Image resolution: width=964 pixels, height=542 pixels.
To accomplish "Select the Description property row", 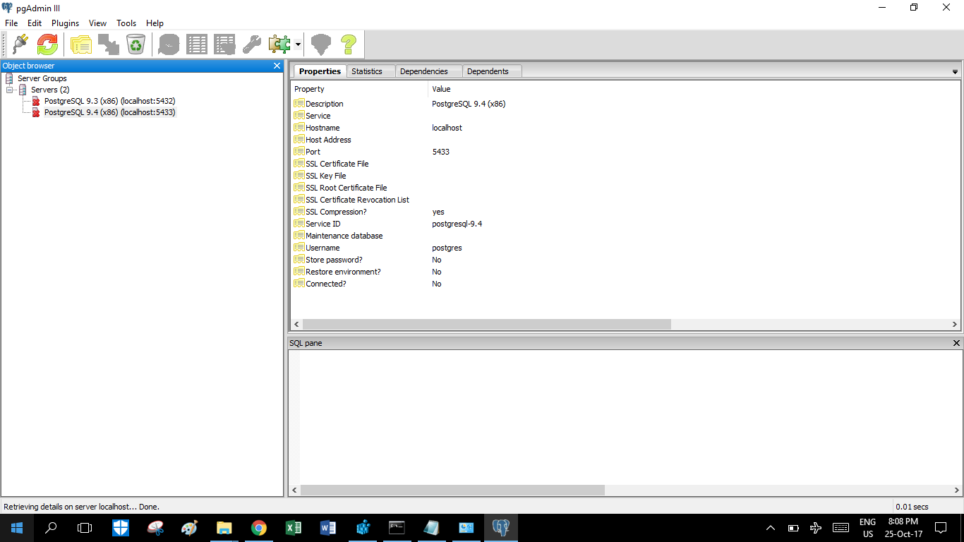I will (625, 104).
